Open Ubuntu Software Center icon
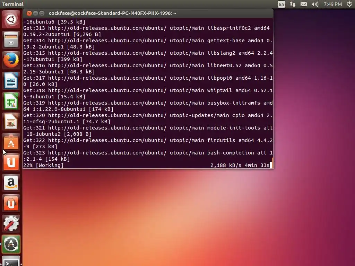The height and width of the screenshot is (266, 355). pyautogui.click(x=11, y=142)
